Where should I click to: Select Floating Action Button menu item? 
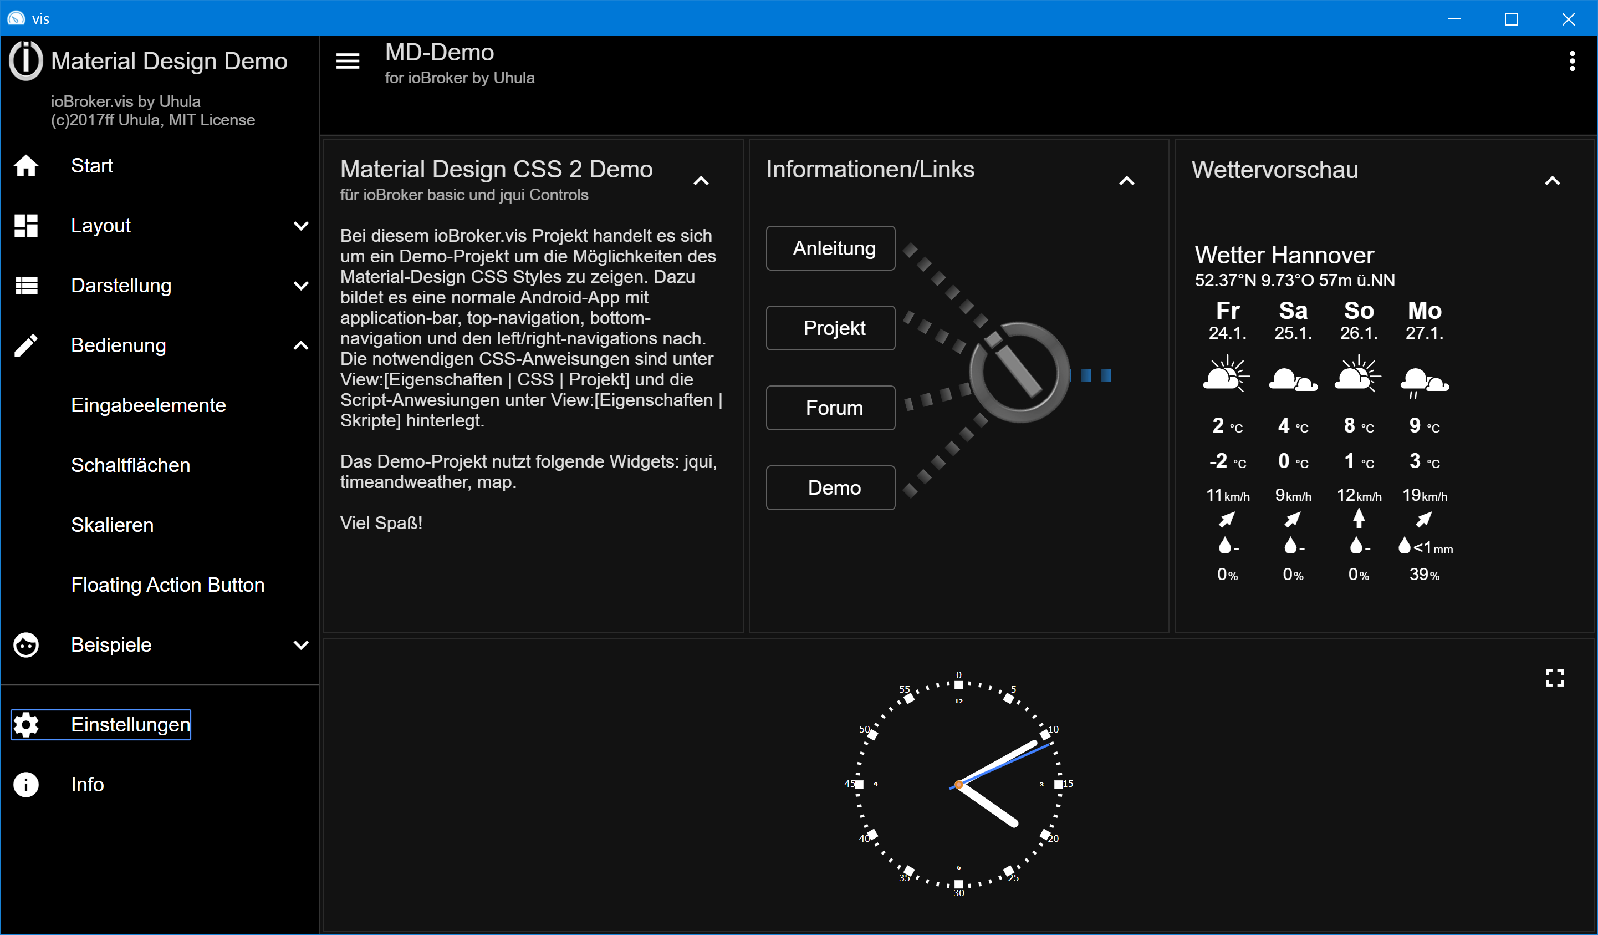click(x=167, y=585)
